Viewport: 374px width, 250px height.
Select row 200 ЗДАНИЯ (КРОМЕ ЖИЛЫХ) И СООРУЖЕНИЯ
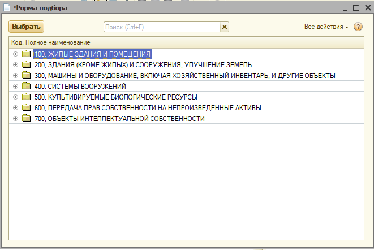click(143, 65)
